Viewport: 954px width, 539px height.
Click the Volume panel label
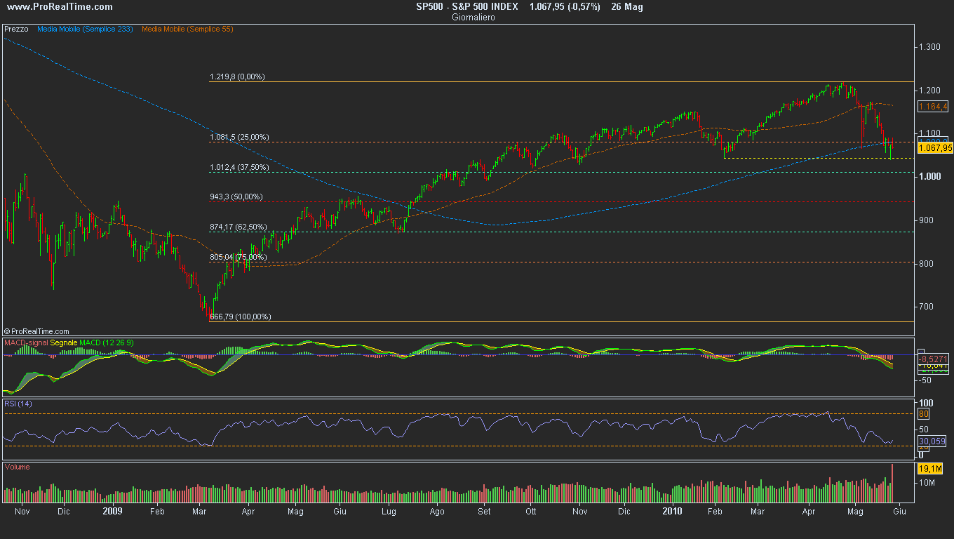(17, 467)
